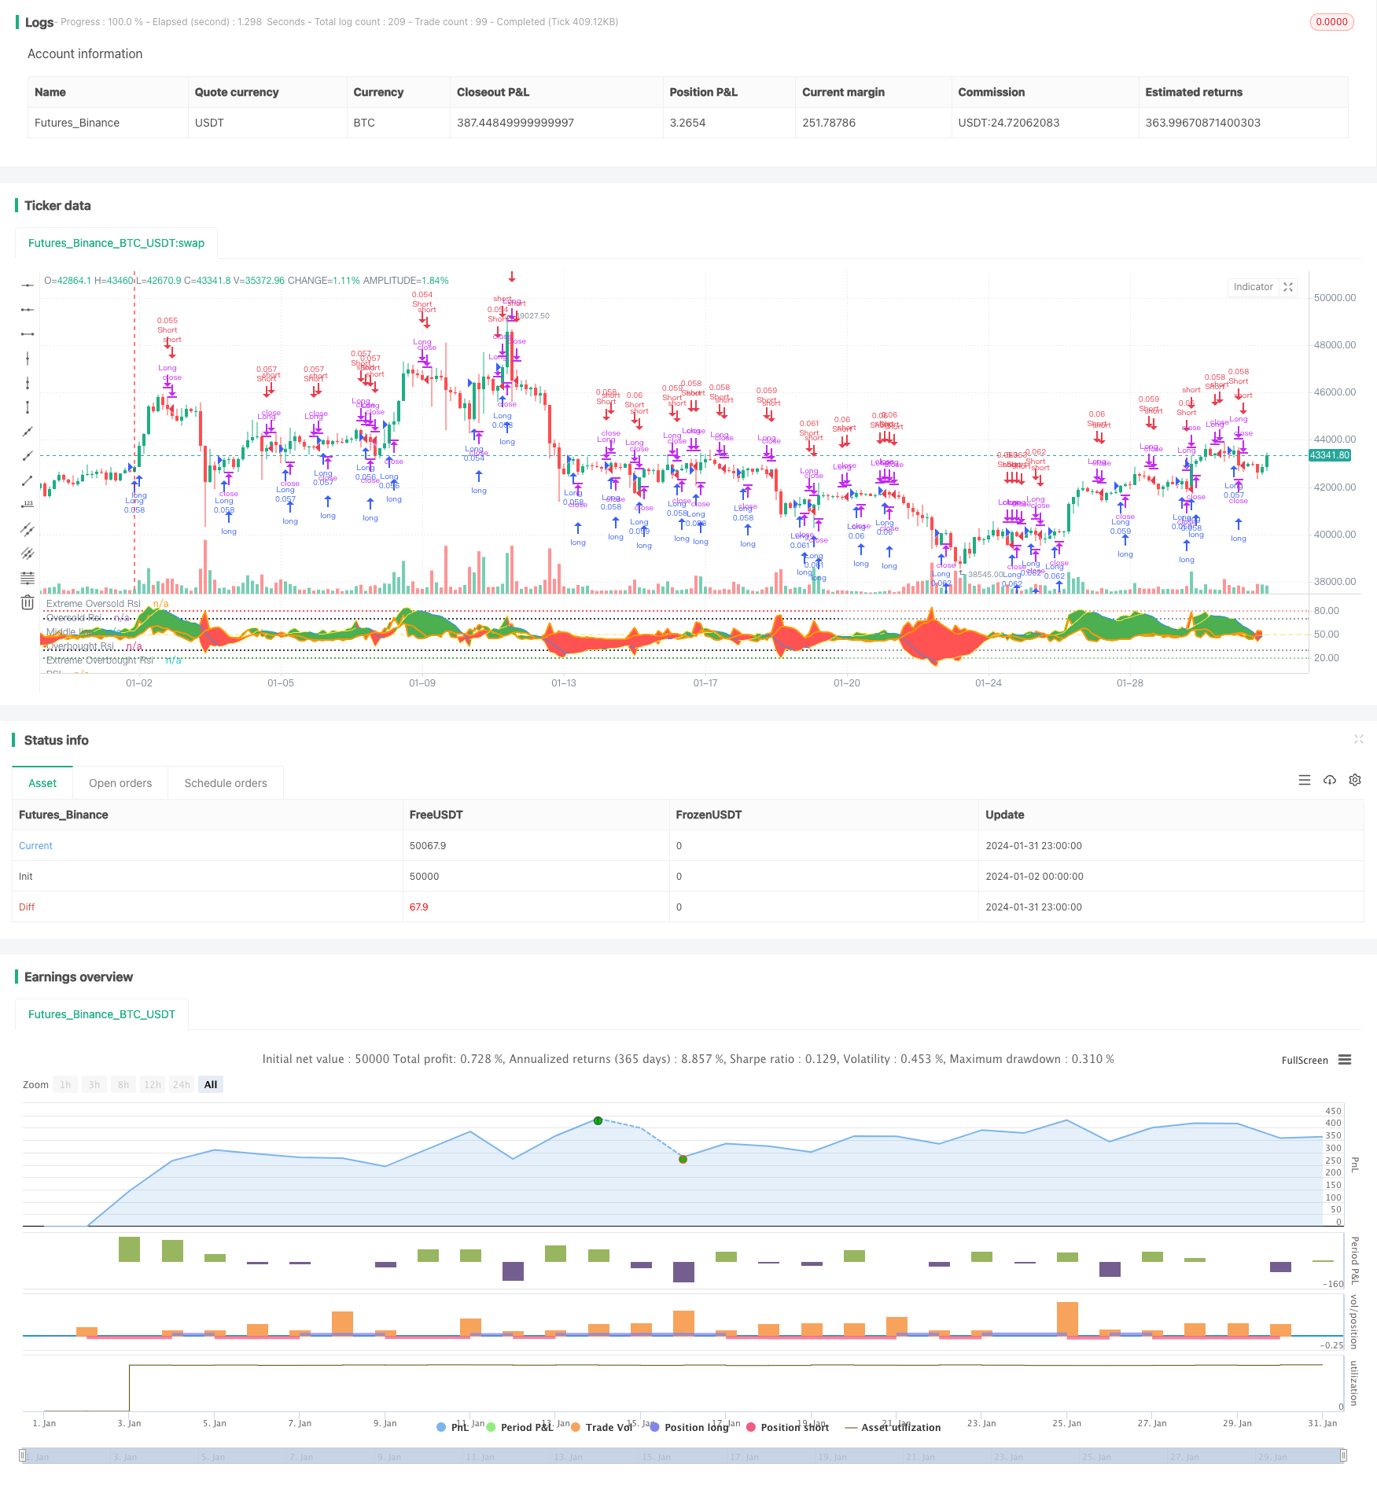Screen dimensions: 1377x1486
Task: Switch to the Schedule orders tab
Action: click(x=226, y=783)
